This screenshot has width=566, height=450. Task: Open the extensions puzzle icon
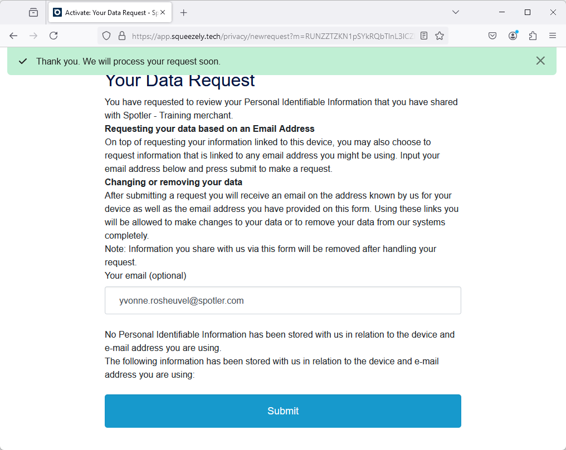click(x=533, y=36)
